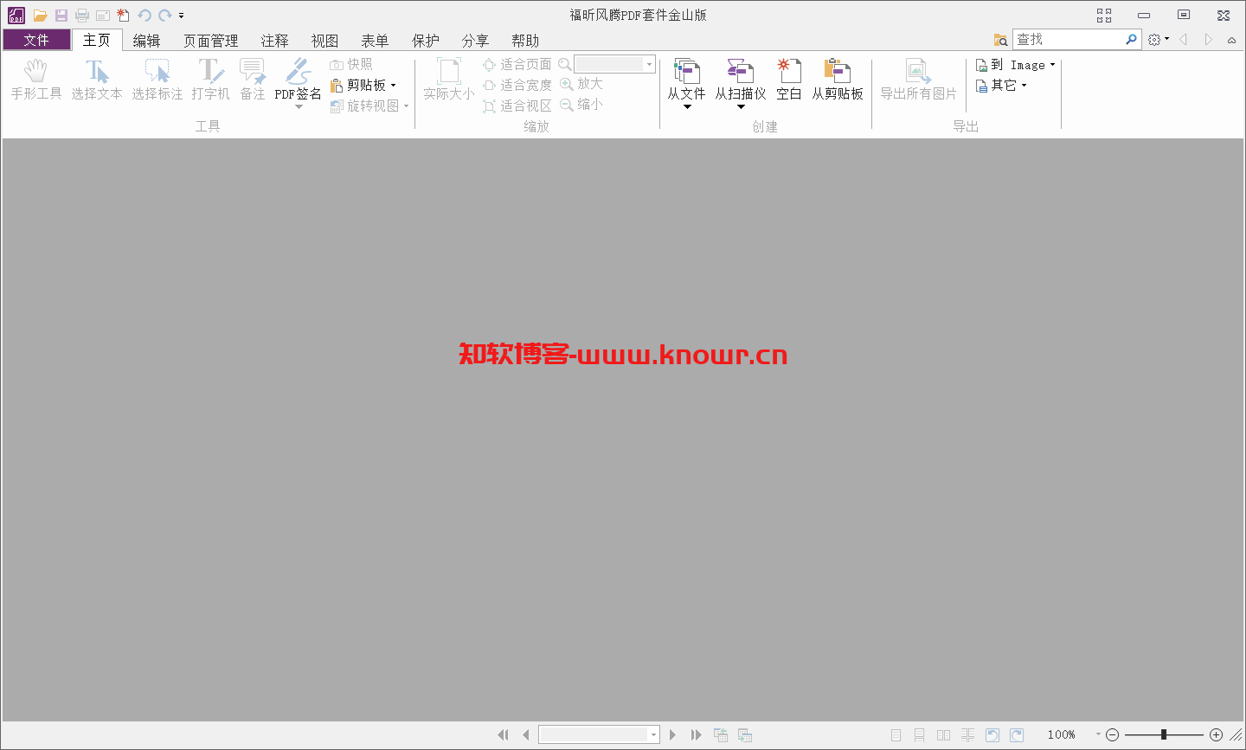Expand the 从文件 dropdown arrow

(x=687, y=107)
